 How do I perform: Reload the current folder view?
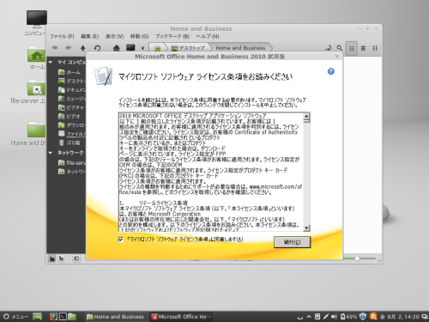pyautogui.click(x=97, y=48)
